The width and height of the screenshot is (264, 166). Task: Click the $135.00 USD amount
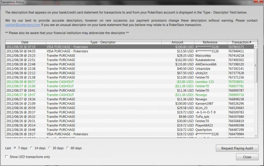(x=184, y=64)
